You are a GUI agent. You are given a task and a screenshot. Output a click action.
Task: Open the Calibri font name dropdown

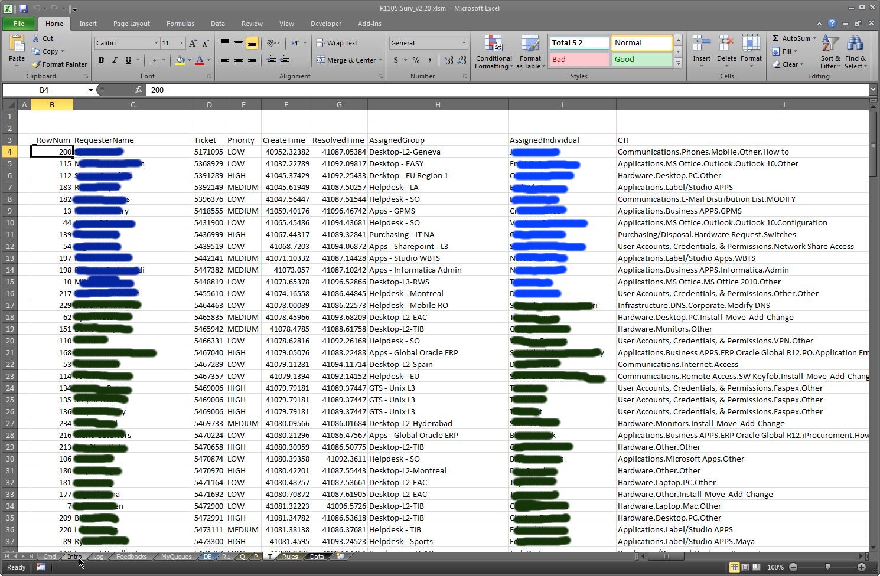156,43
